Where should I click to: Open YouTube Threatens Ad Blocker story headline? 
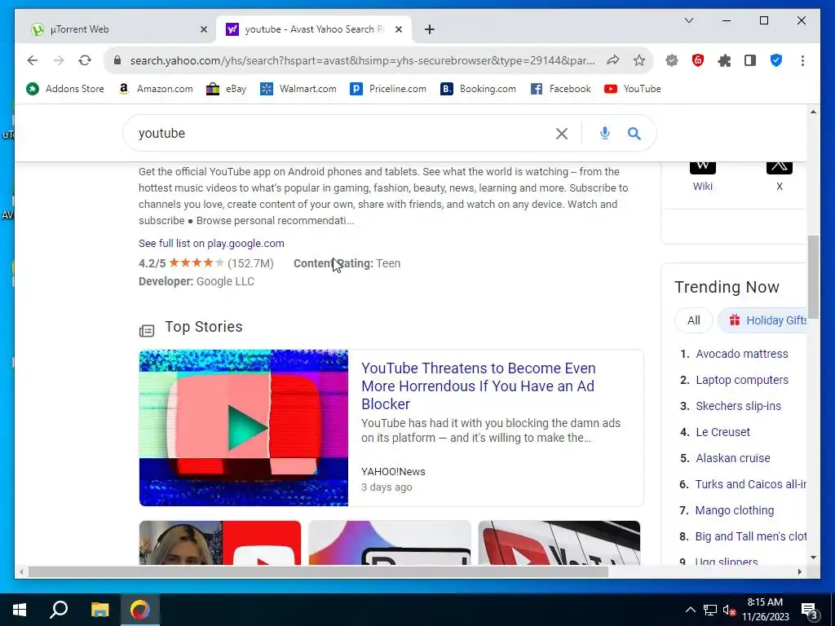478,386
